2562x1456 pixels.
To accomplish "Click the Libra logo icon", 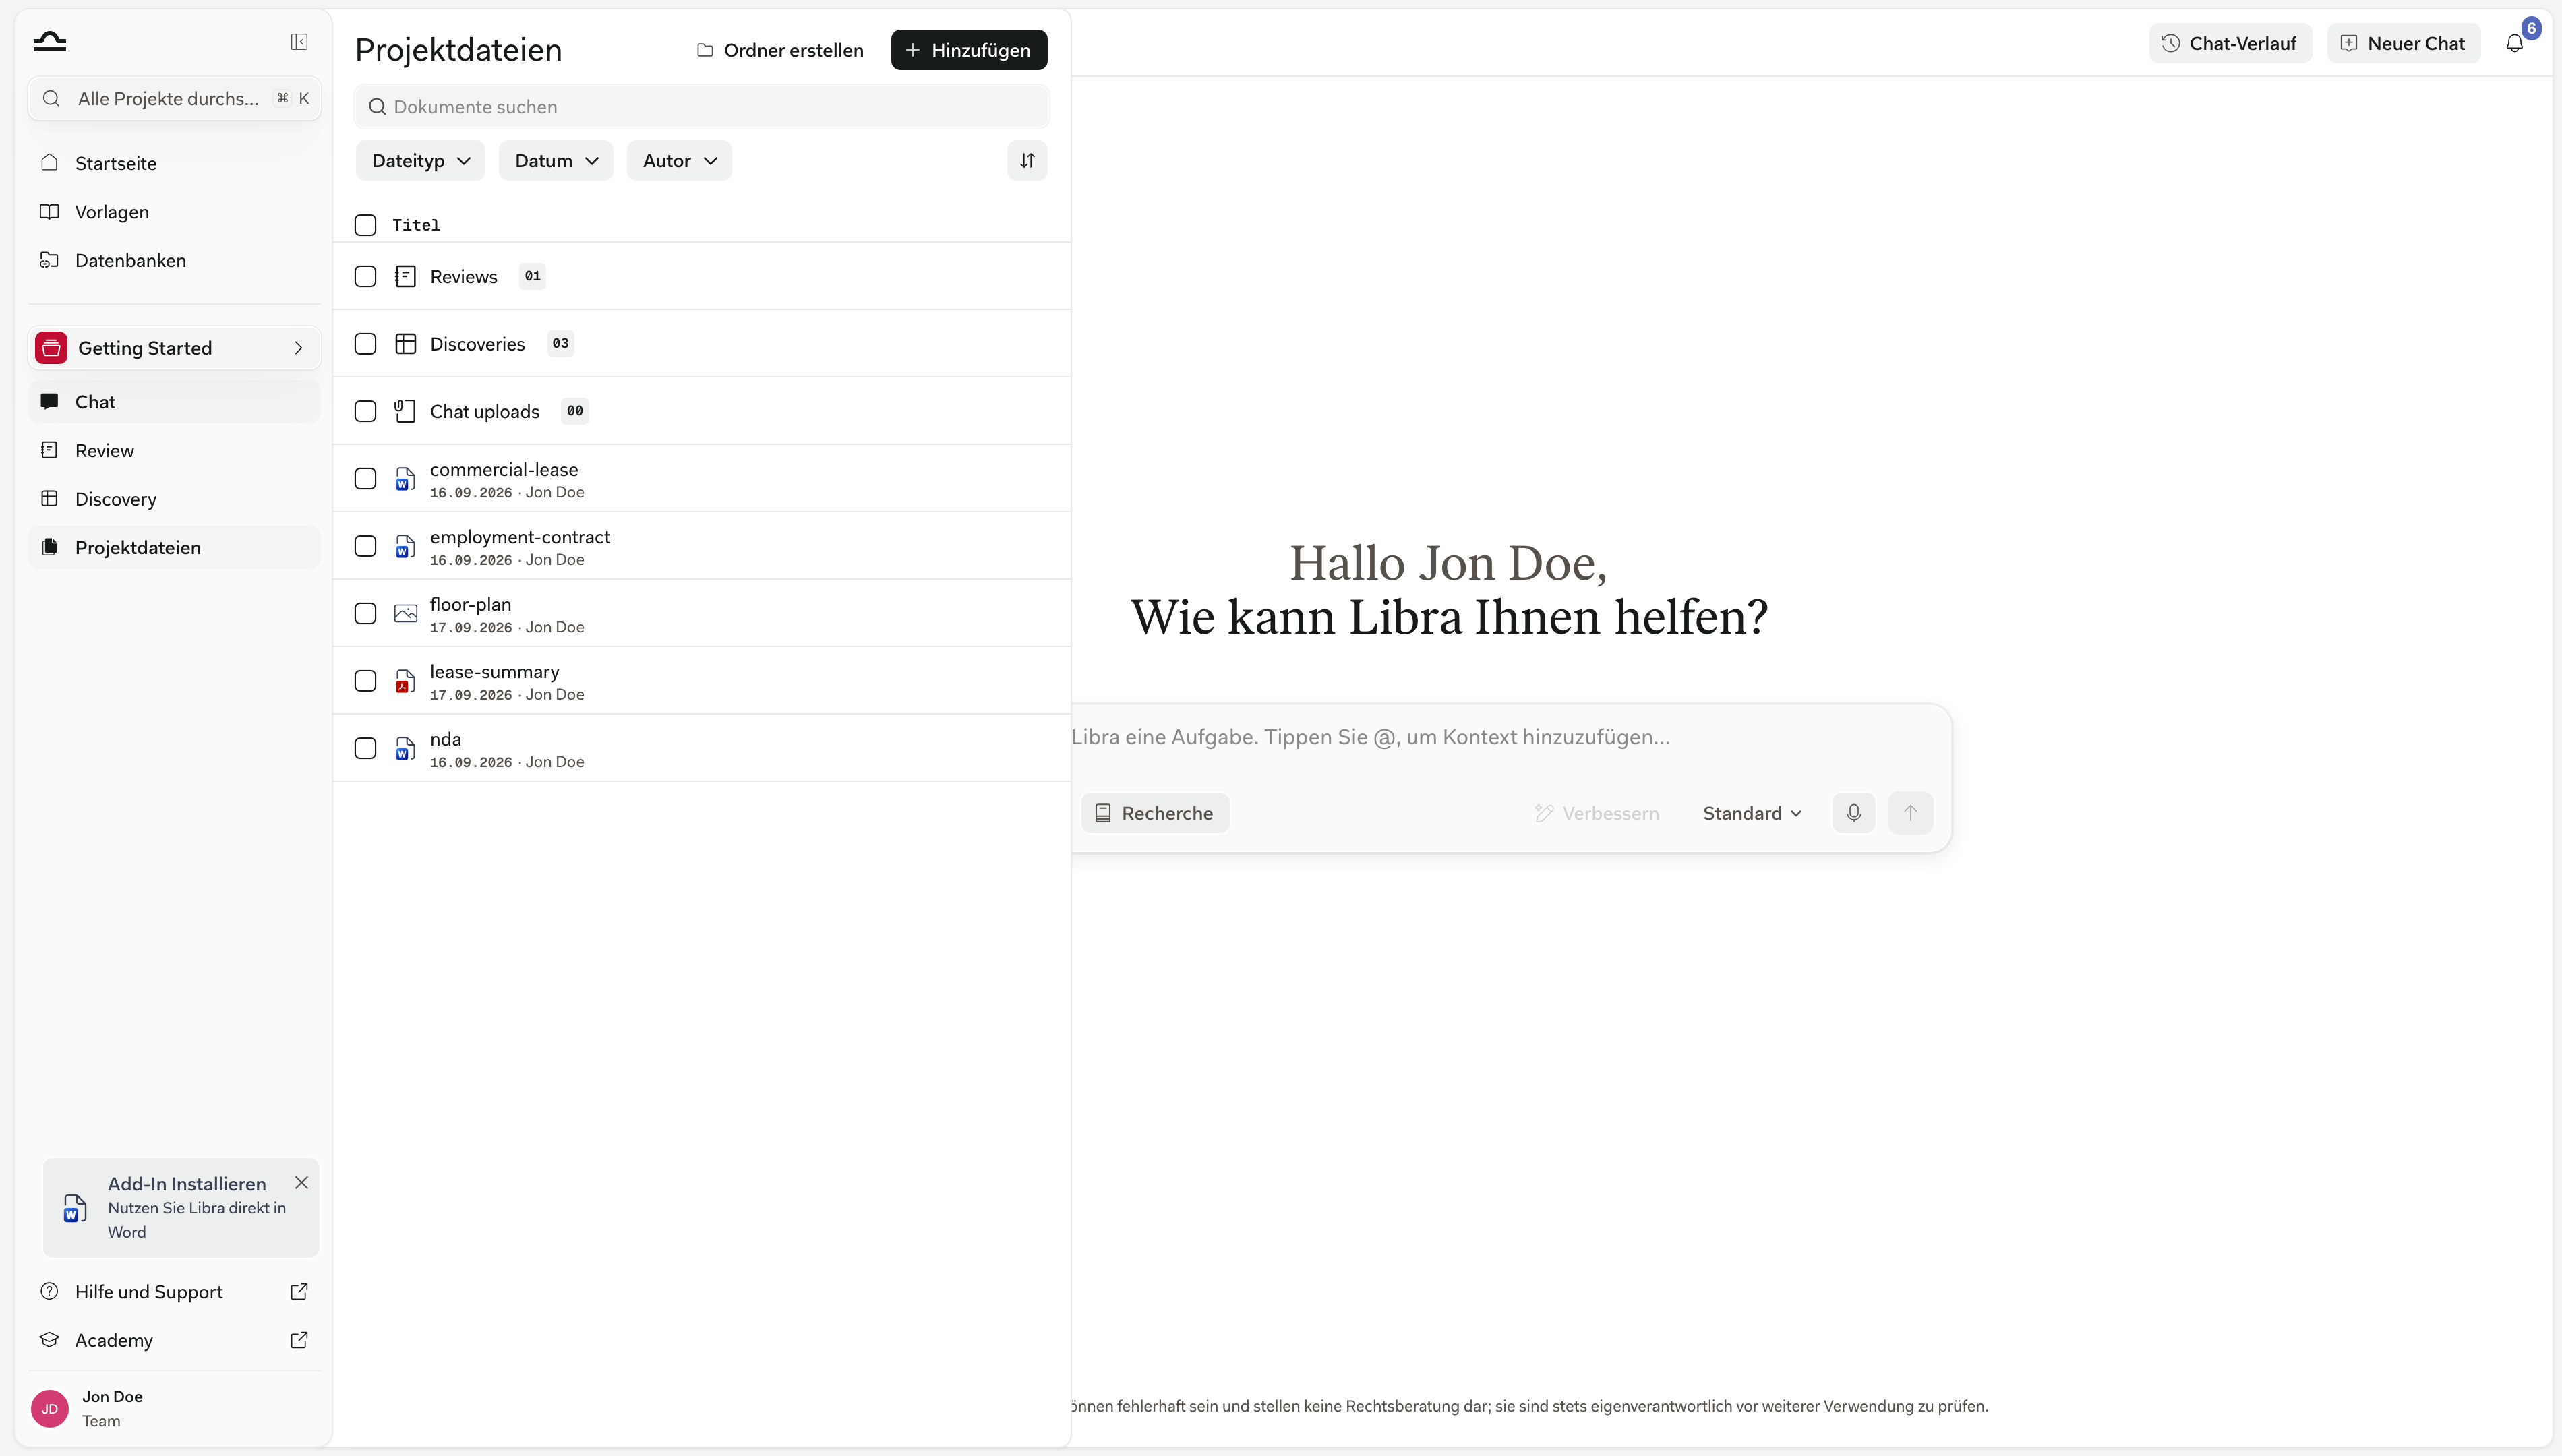I will click(x=49, y=41).
